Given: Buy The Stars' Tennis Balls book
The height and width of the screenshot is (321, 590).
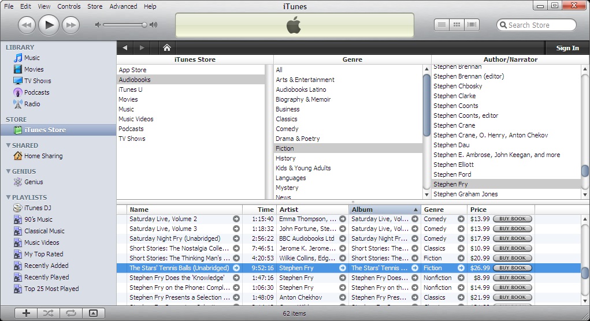Looking at the screenshot, I should tap(513, 268).
